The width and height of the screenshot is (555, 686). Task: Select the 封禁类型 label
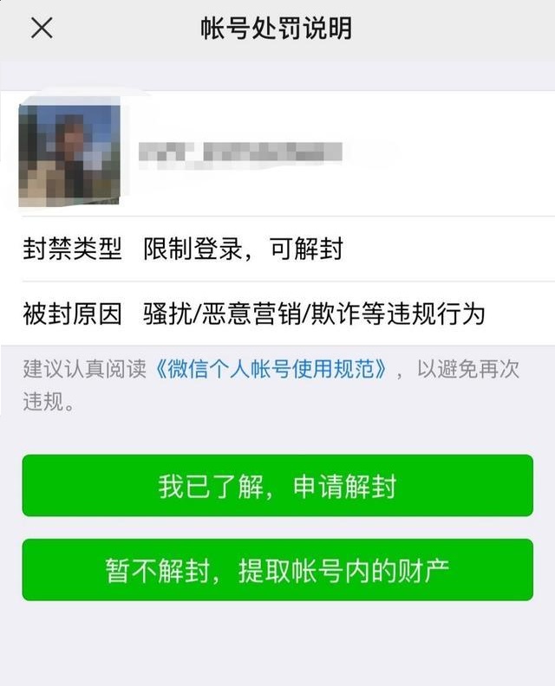tap(72, 249)
